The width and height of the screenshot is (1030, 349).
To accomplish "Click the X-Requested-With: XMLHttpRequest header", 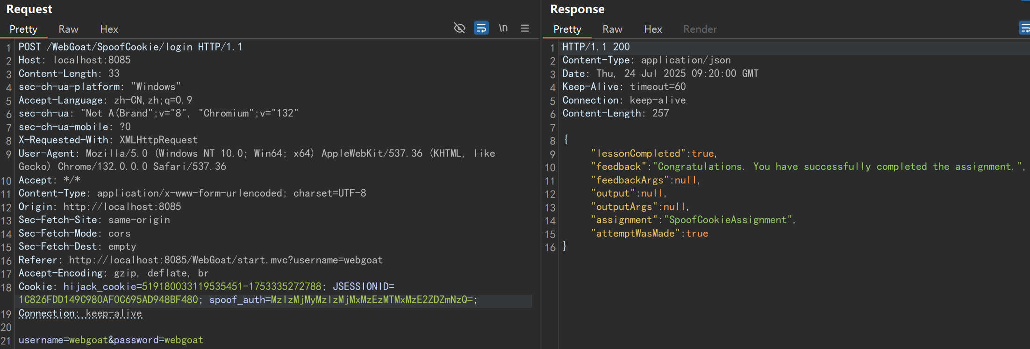I will coord(108,140).
